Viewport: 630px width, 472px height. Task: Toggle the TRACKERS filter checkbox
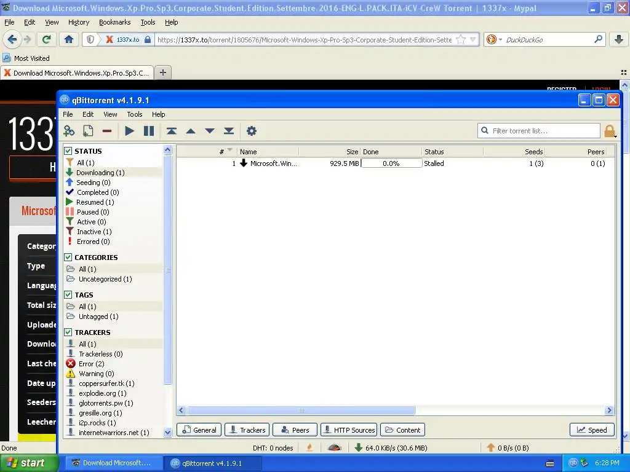tap(68, 332)
